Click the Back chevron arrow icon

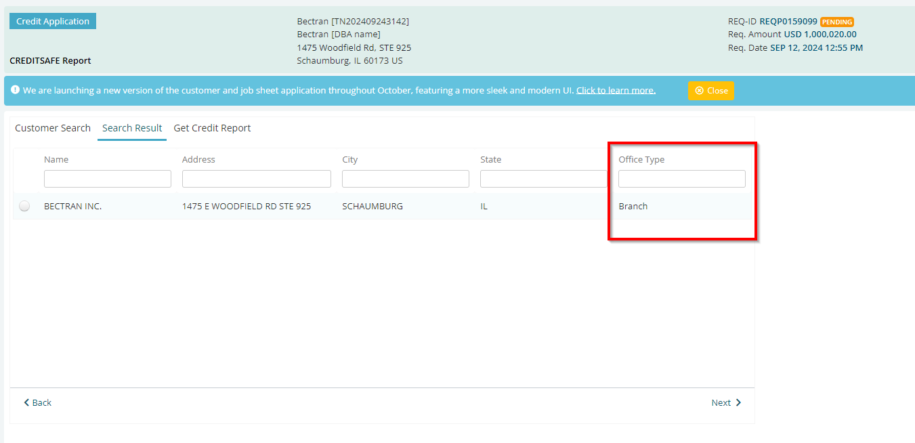26,402
